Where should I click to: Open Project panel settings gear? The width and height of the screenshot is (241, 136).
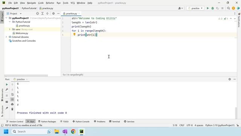(x=53, y=14)
